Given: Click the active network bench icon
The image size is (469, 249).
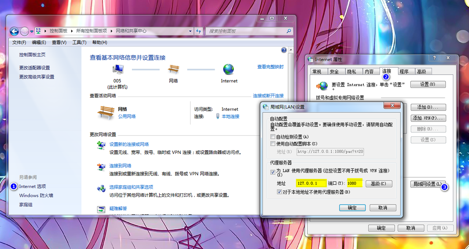Looking at the screenshot, I should 106,112.
